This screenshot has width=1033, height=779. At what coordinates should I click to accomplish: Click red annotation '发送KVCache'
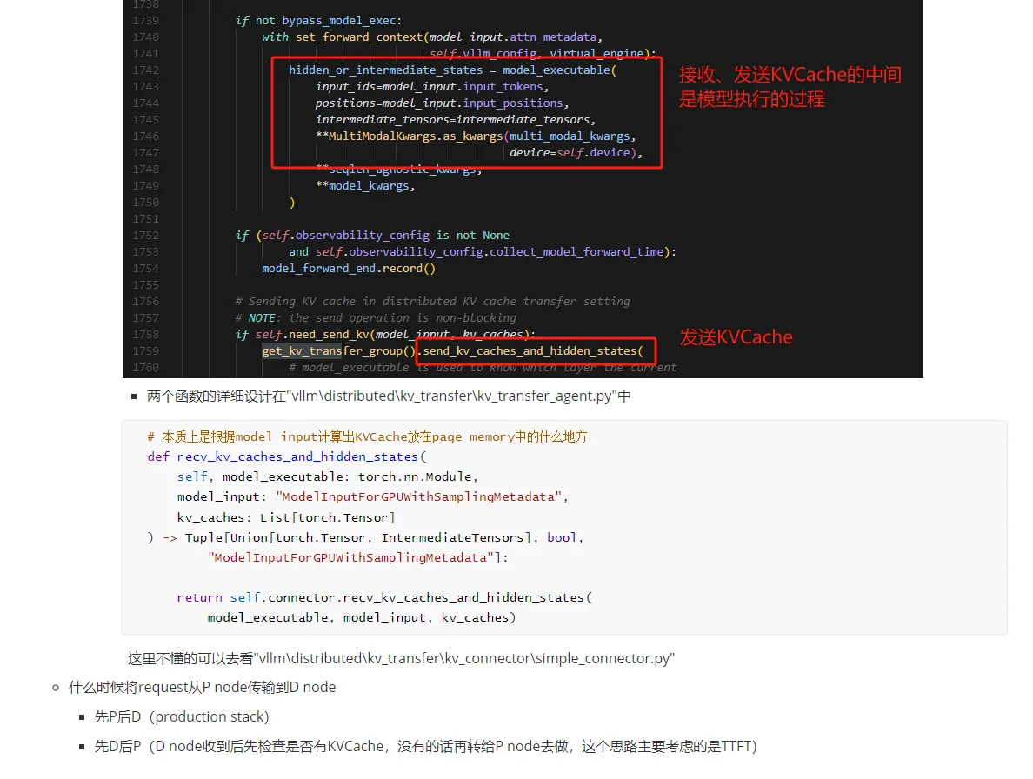click(736, 337)
